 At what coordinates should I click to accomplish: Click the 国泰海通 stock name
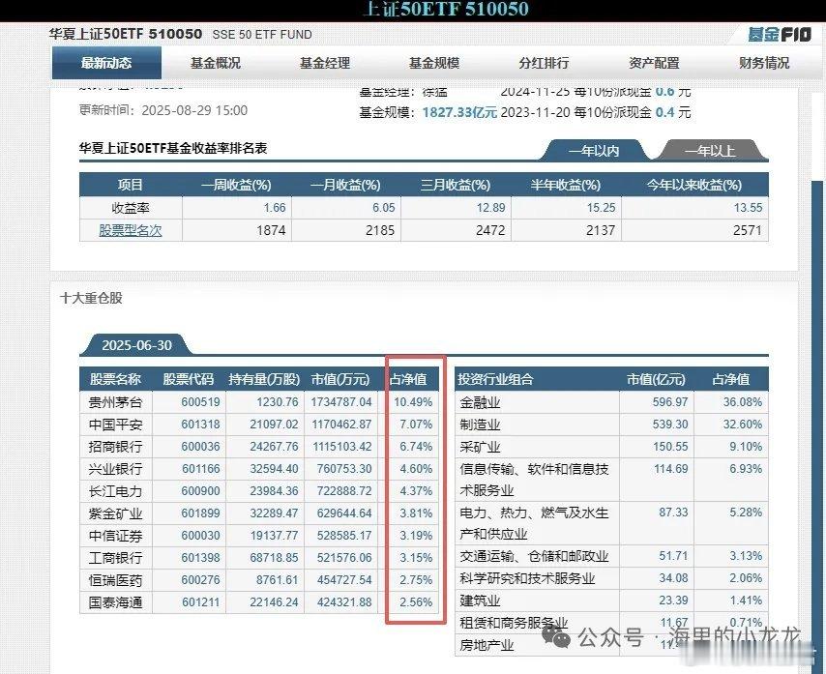pyautogui.click(x=115, y=601)
